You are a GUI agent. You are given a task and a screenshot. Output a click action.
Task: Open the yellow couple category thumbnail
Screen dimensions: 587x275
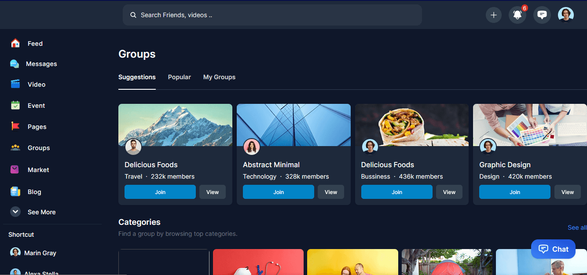click(352, 262)
